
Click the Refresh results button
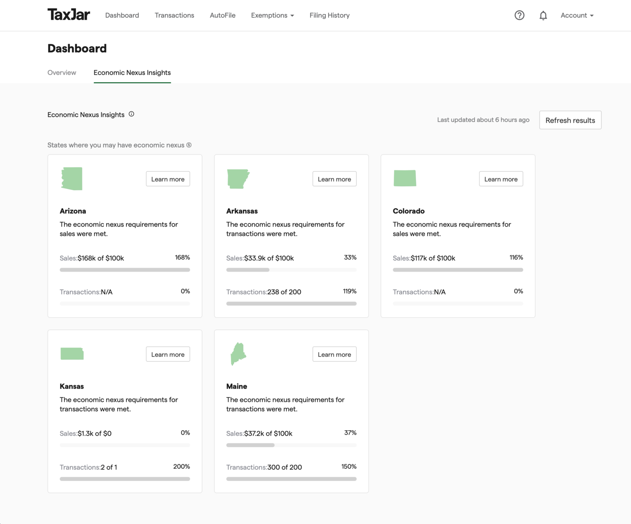(x=570, y=120)
